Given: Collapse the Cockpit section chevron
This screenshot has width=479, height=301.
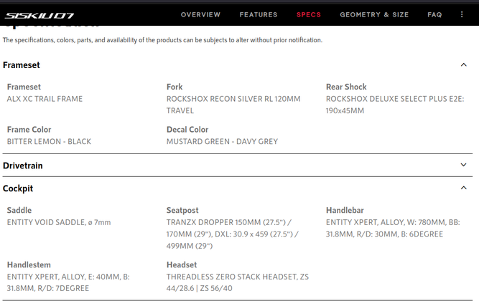Looking at the screenshot, I should tap(463, 188).
